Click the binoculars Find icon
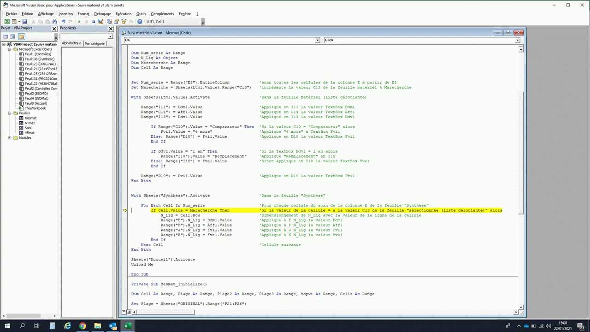The image size is (590, 332). point(55,22)
